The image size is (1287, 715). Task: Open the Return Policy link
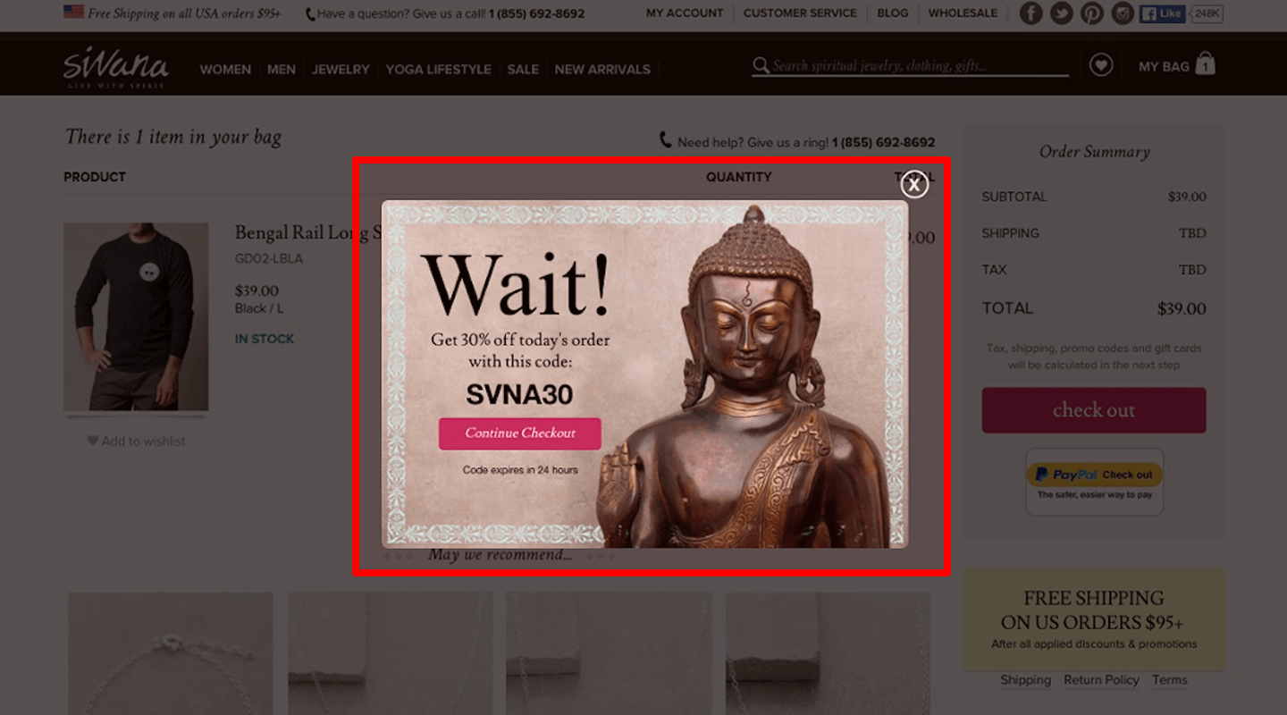click(1101, 680)
